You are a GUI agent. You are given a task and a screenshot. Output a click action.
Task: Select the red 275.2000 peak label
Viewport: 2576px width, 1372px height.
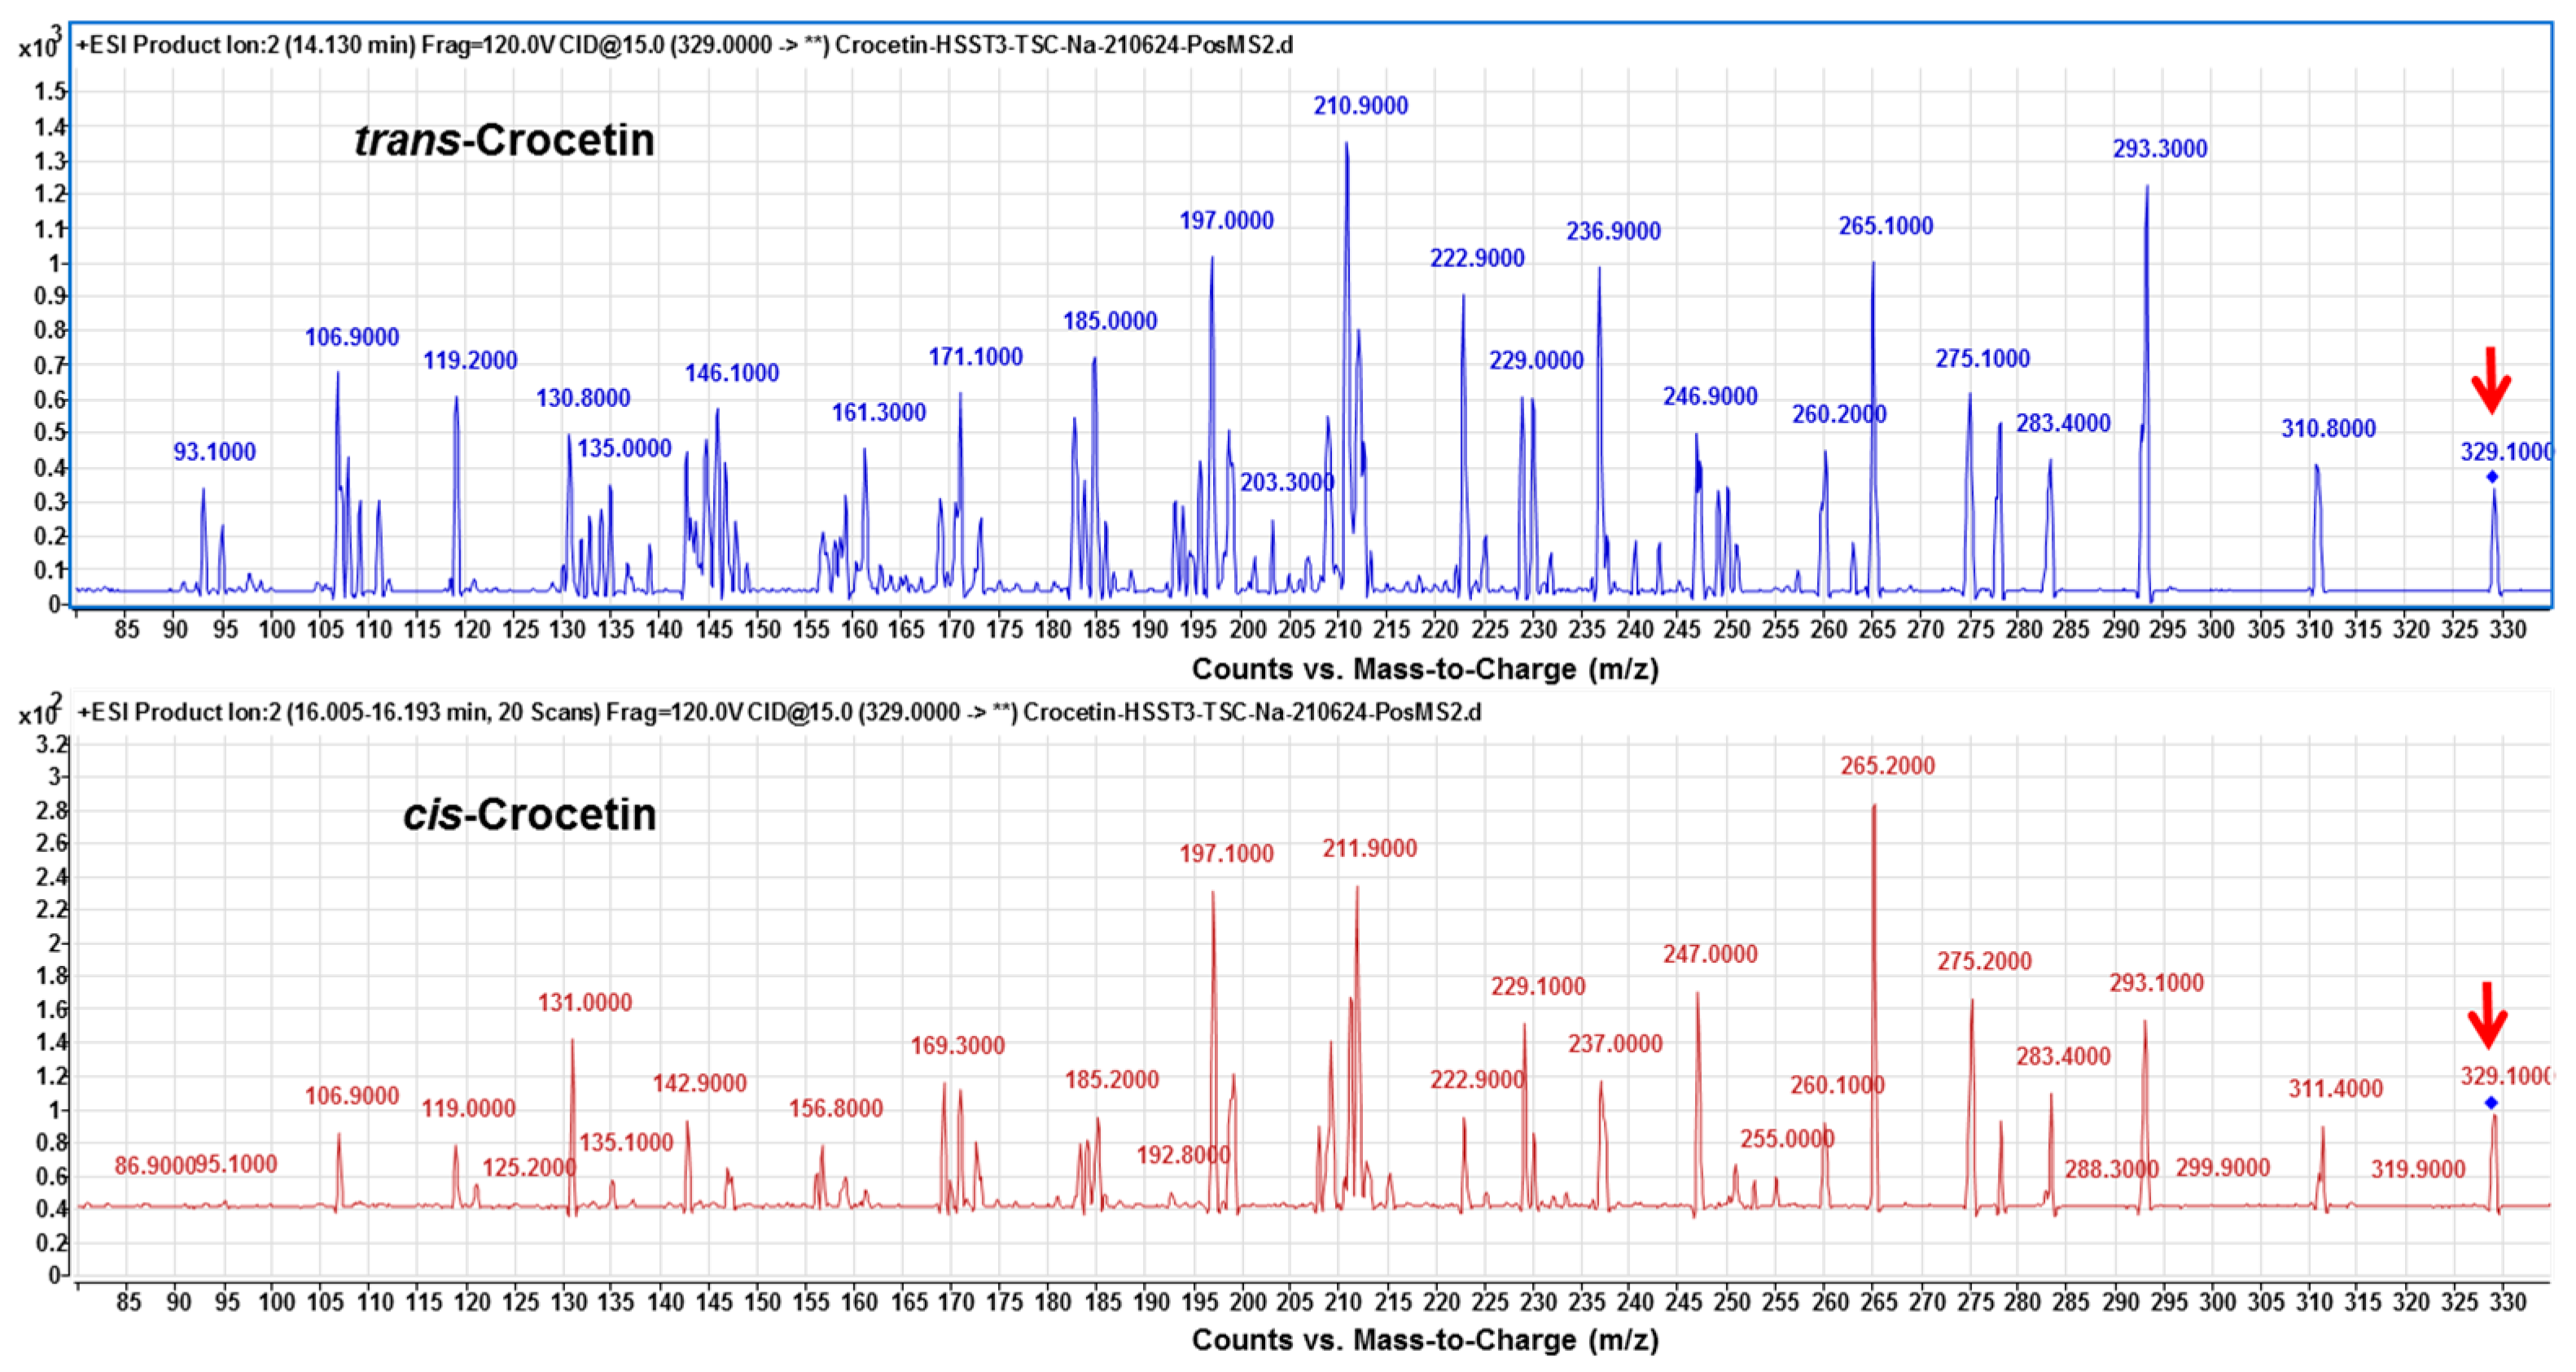[1984, 963]
